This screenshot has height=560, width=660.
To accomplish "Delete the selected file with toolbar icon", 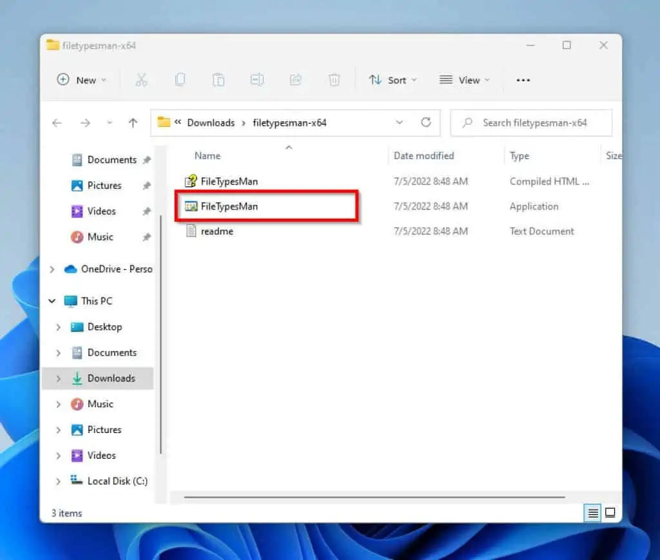I will coord(334,79).
